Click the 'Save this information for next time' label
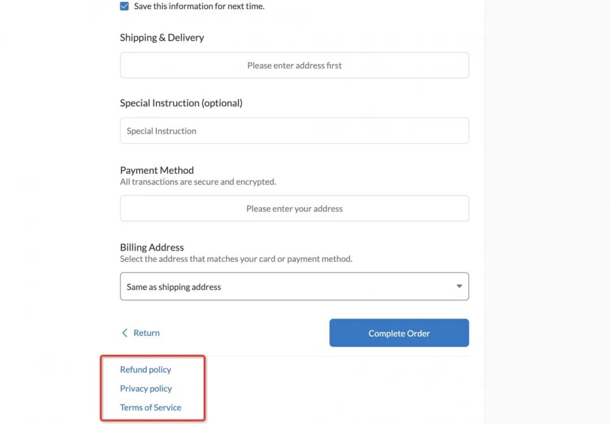Image resolution: width=610 pixels, height=424 pixels. click(x=199, y=6)
